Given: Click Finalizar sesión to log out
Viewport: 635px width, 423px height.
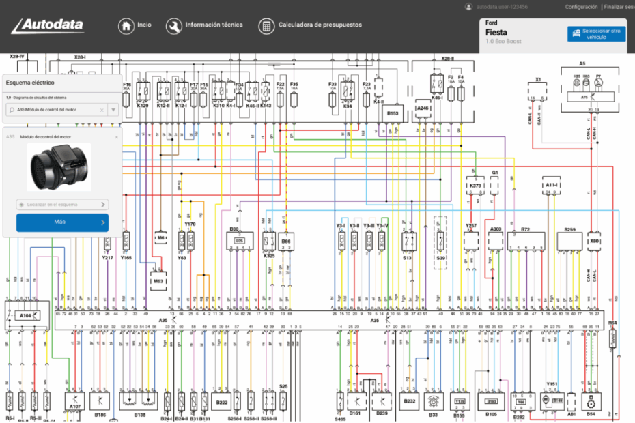Looking at the screenshot, I should coord(618,7).
